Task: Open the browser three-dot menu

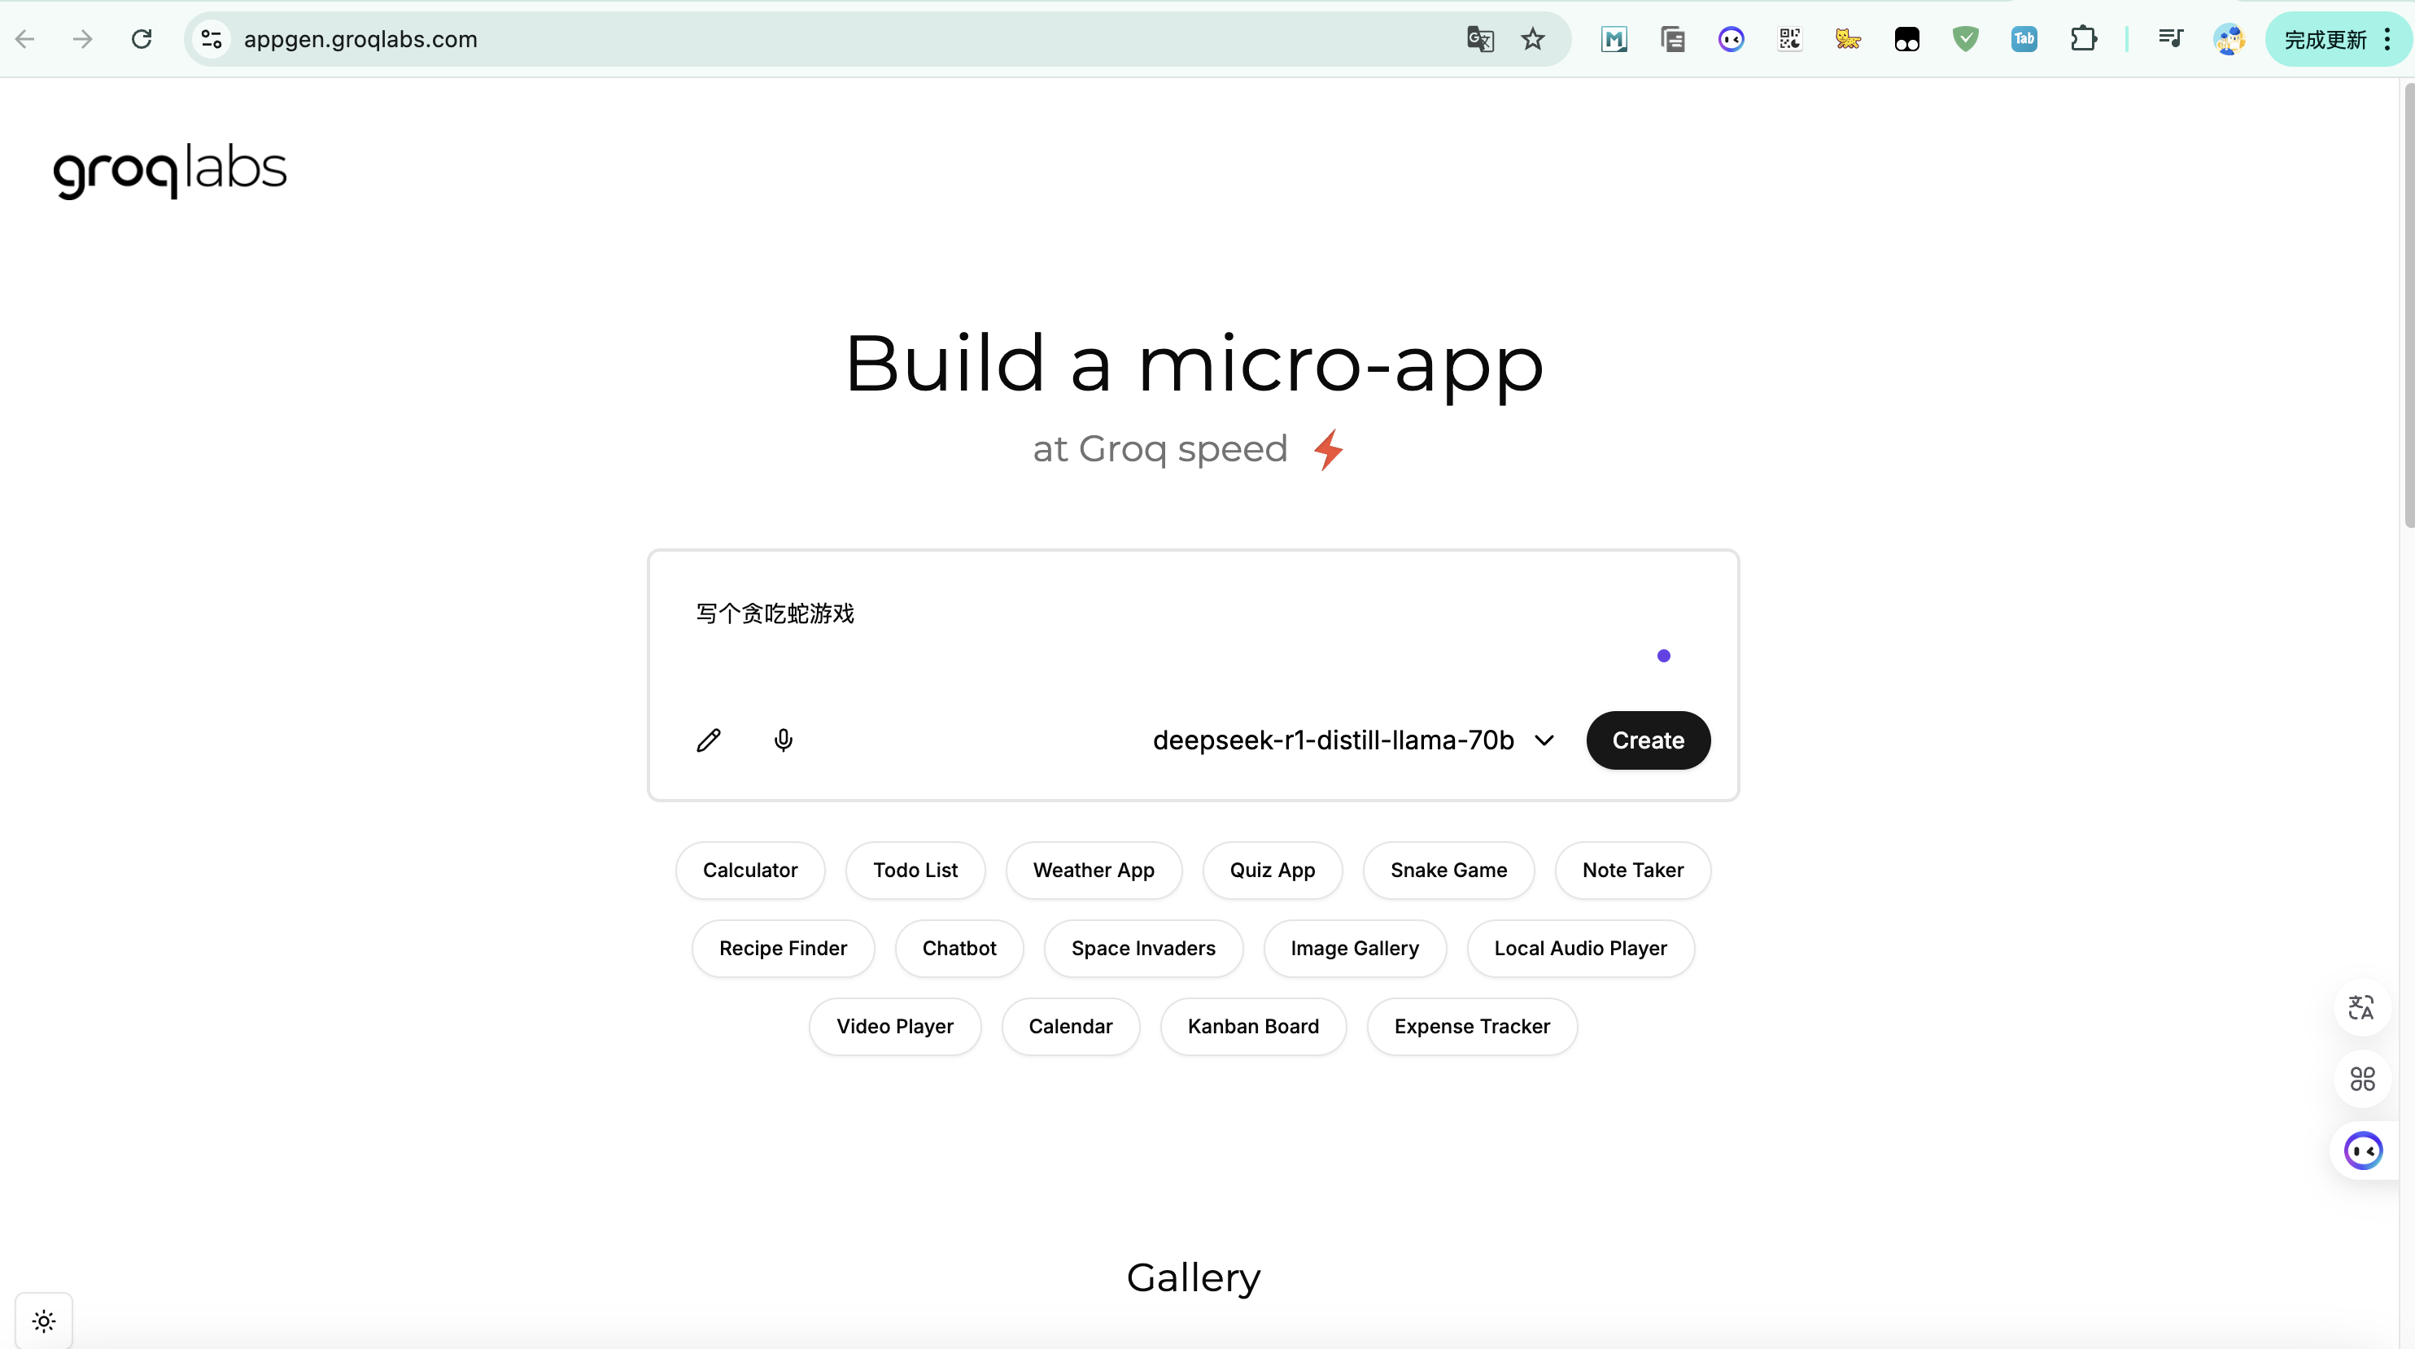Action: 2388,39
